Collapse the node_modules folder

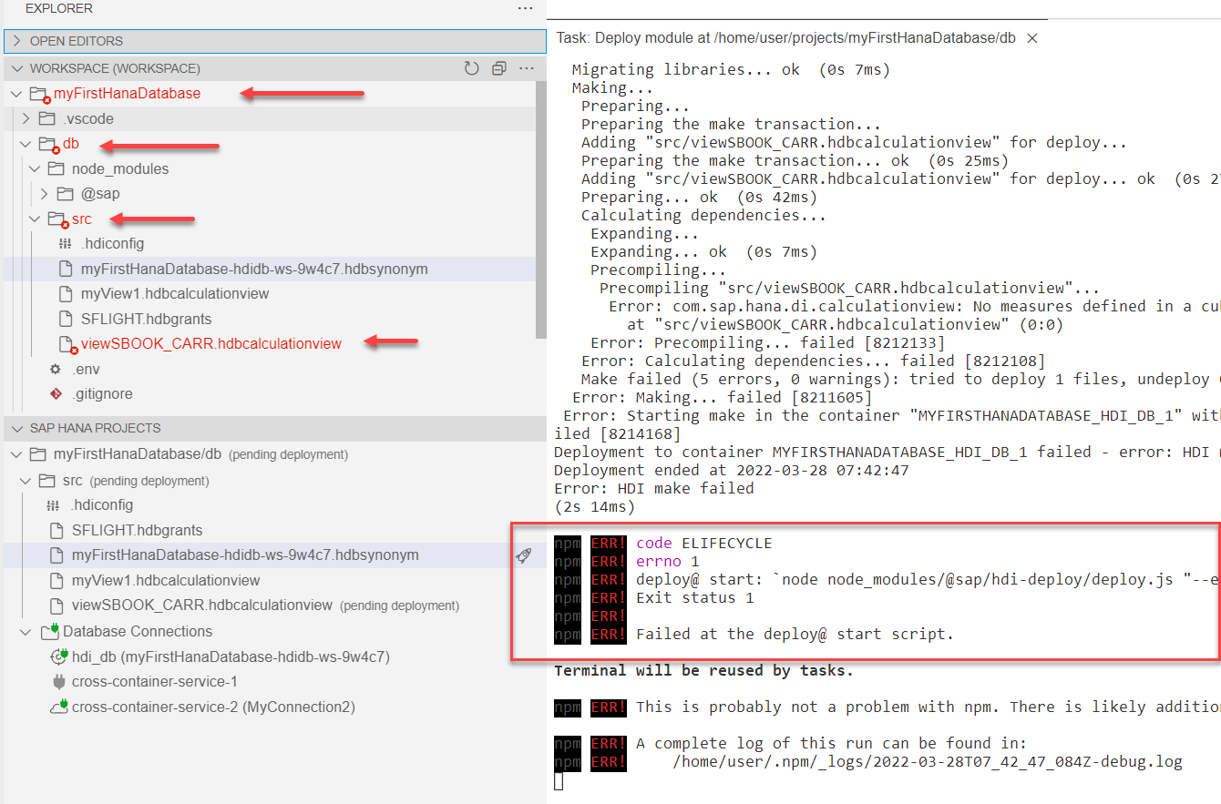tap(36, 168)
